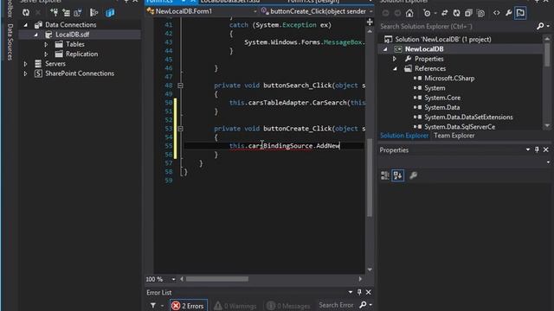
Task: Pin the Properties panel
Action: click(x=537, y=149)
